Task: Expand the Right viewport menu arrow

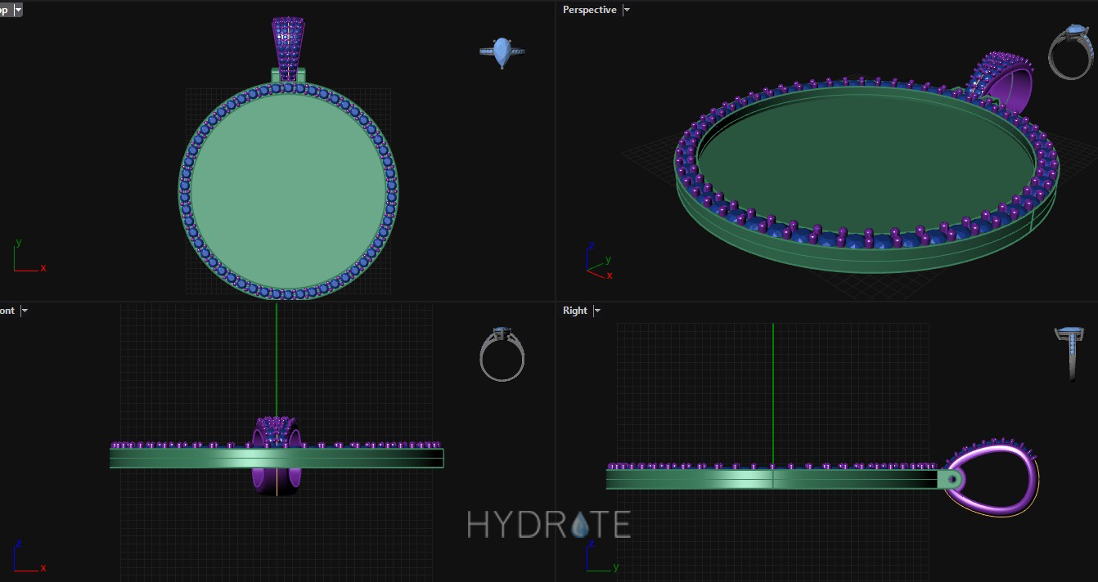Action: point(597,311)
